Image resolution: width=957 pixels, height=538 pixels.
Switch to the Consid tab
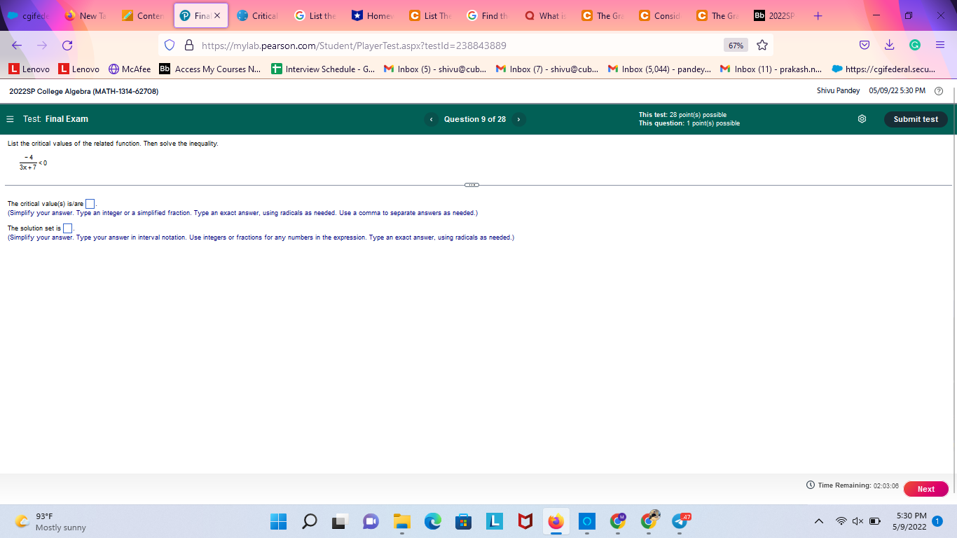[x=660, y=15]
